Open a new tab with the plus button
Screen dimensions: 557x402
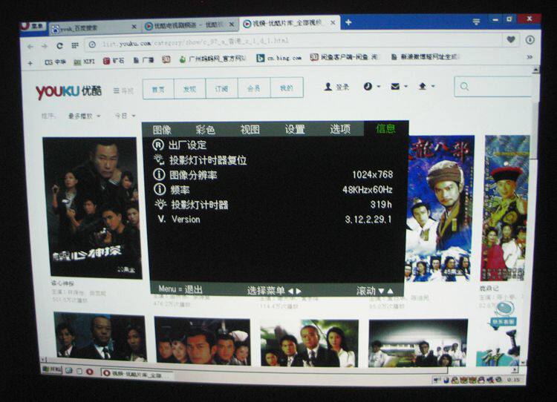coord(348,22)
